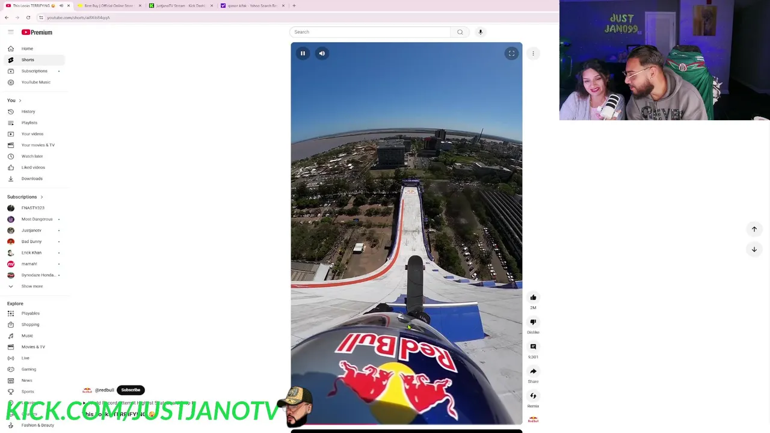Open comments on the Short
Screen dimensions: 770x433
[x=533, y=346]
